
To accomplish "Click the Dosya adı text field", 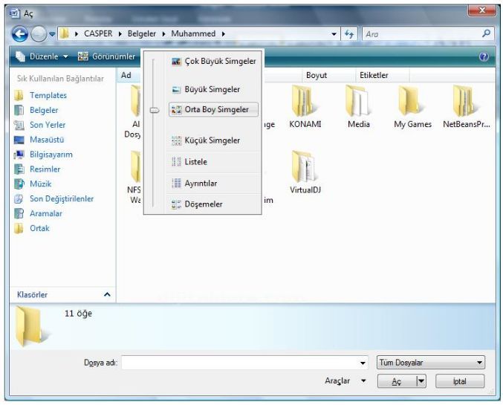I will point(241,363).
